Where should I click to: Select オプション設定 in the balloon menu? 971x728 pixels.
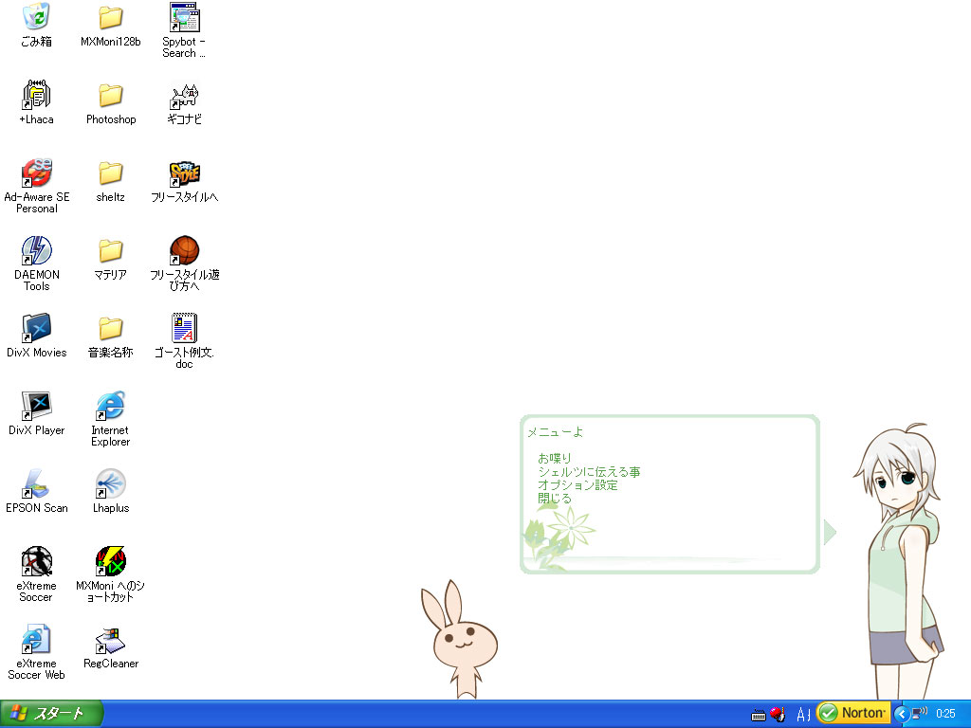(577, 484)
